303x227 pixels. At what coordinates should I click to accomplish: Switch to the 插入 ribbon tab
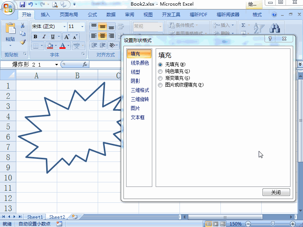[45, 14]
